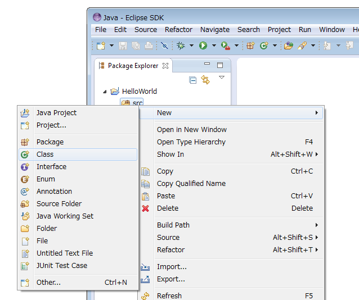Open the Edit menu

tap(120, 30)
